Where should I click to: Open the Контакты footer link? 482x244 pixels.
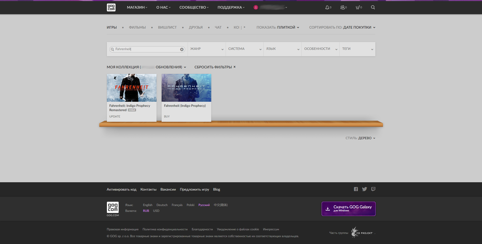(x=148, y=189)
